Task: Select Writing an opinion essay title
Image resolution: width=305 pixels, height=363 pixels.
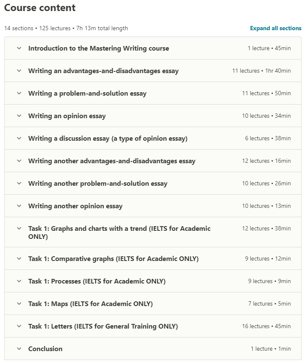Action: [67, 116]
